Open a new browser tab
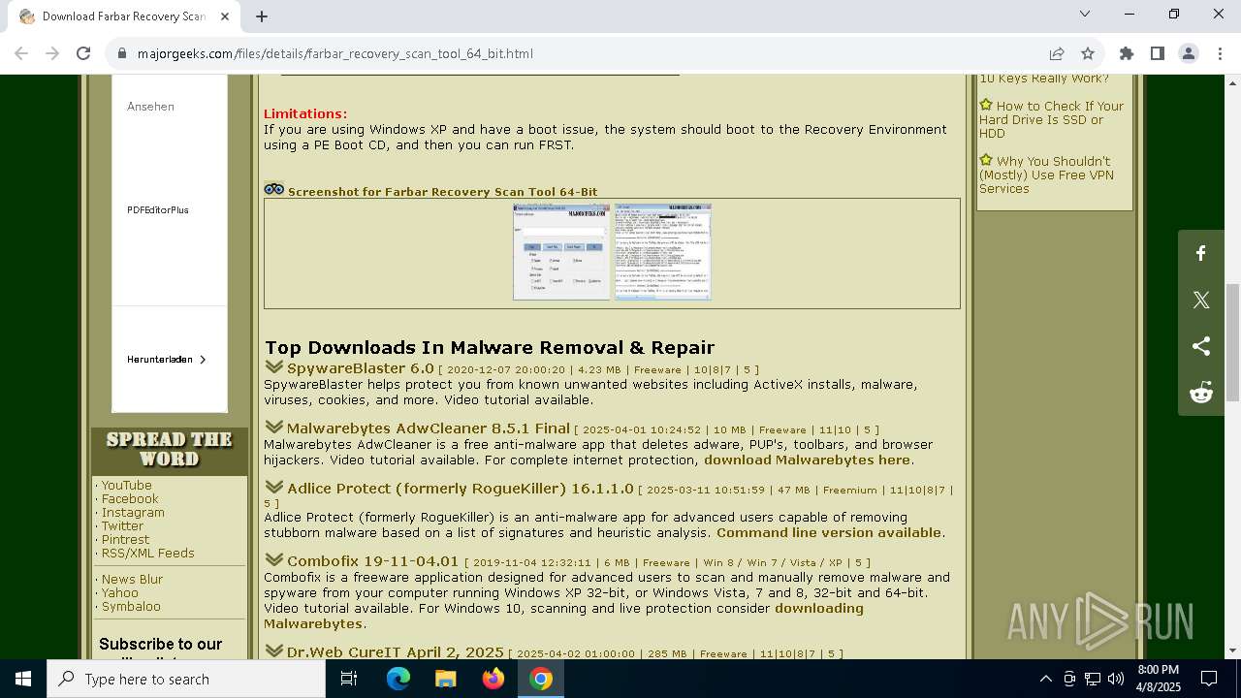The height and width of the screenshot is (698, 1241). [262, 16]
